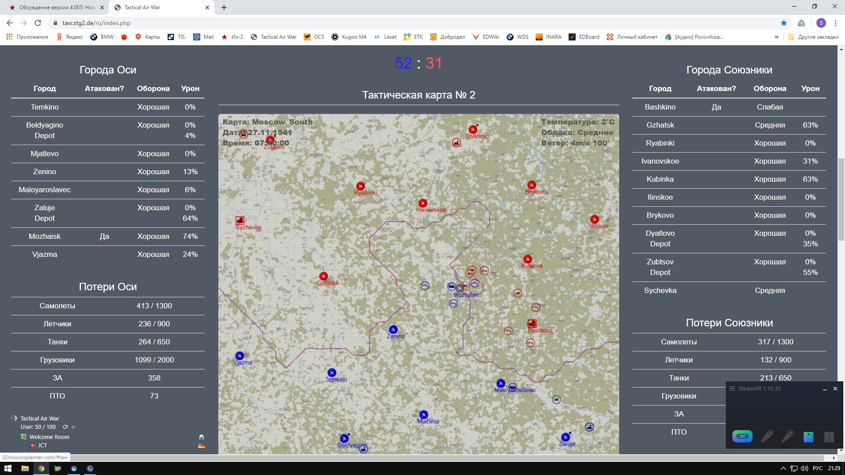The image size is (845, 475).
Task: Click the TeamSpeak viewer refresh icon
Action: point(66,427)
